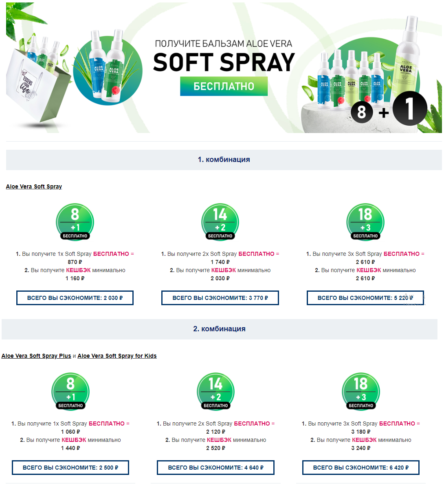
Task: Click the savings box showing 2 500 ₽
Action: pyautogui.click(x=70, y=468)
